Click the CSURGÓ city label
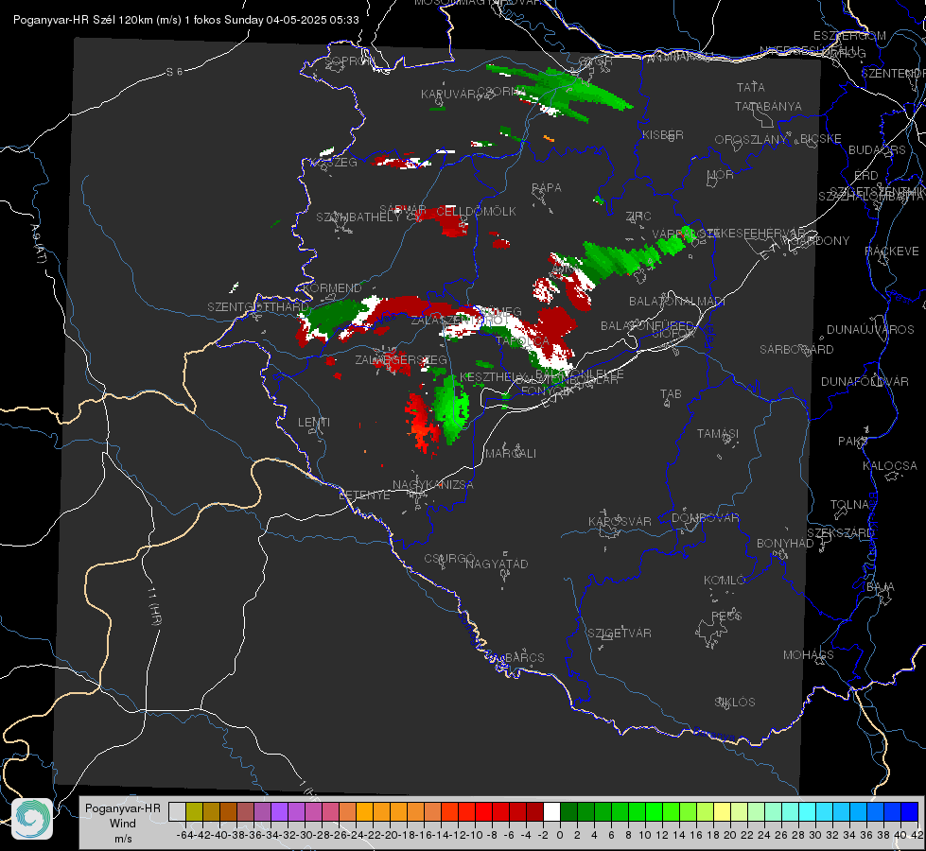 (x=449, y=558)
